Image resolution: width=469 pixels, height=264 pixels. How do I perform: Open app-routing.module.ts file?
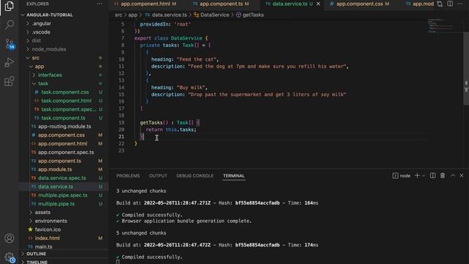tap(64, 126)
